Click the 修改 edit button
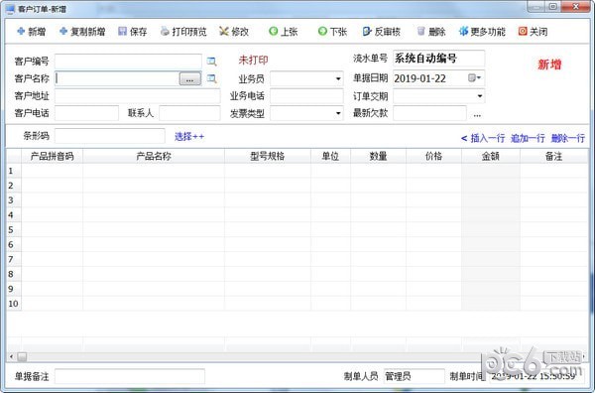This screenshot has width=595, height=393. click(234, 32)
